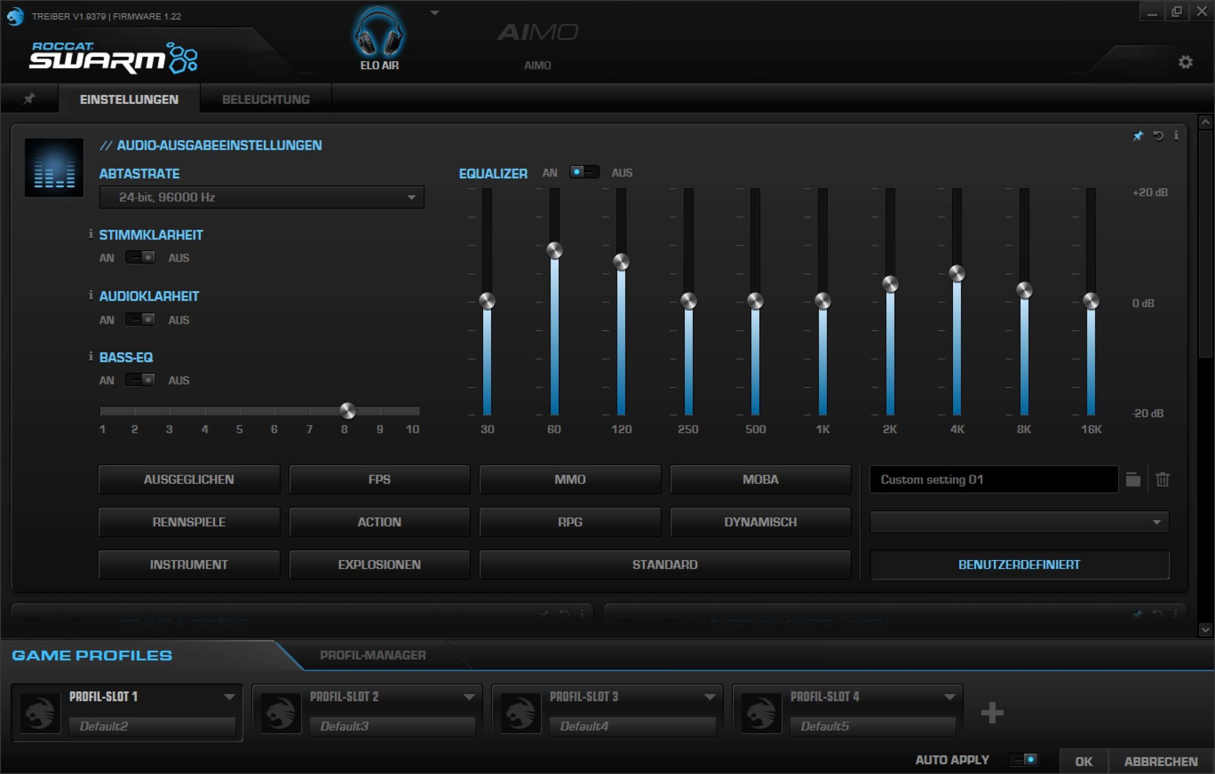Click the pin icon left of EINSTELLUNGEN
Viewport: 1215px width, 774px height.
click(x=29, y=98)
